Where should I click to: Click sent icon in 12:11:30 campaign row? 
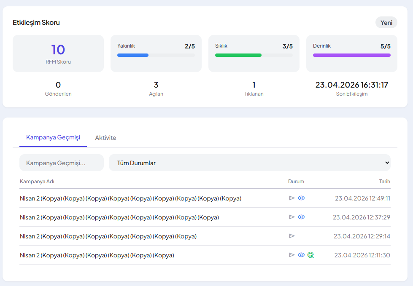292,255
